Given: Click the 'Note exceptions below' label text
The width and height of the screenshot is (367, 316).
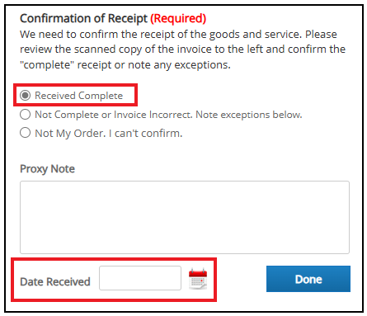Looking at the screenshot, I should coord(249,115).
